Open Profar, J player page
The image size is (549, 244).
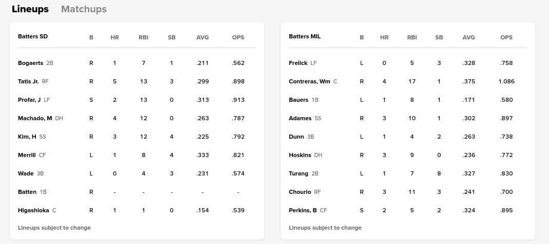tap(29, 100)
